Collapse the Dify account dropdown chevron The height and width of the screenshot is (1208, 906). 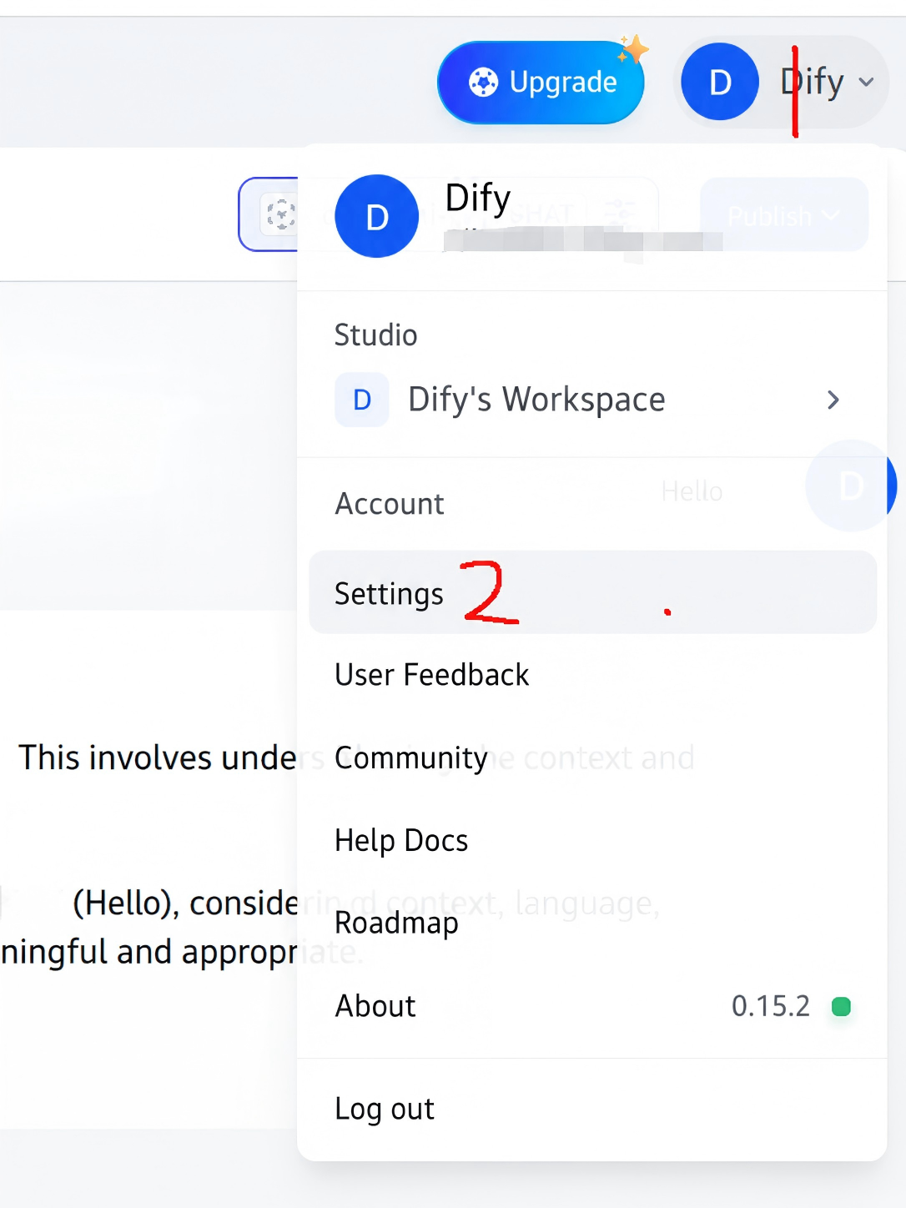click(867, 82)
